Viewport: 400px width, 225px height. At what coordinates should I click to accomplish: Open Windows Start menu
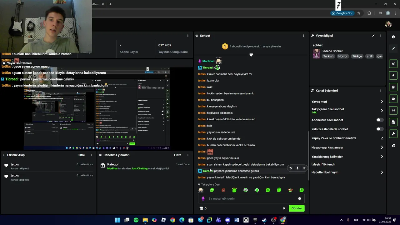point(117,220)
